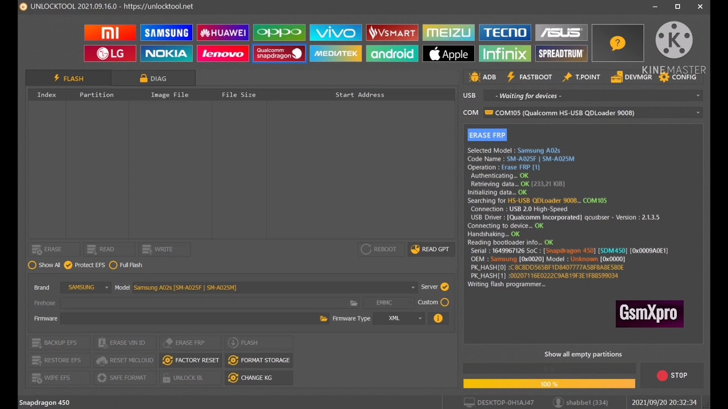Open the Model Samsung A02s dropdown

[x=274, y=287]
